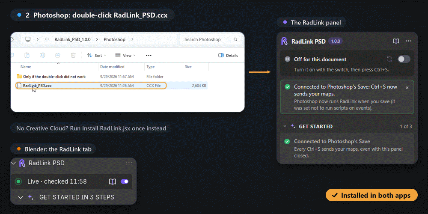Image resolution: width=428 pixels, height=214 pixels.
Task: Expand the chevron after This PC icon
Action: (37, 39)
